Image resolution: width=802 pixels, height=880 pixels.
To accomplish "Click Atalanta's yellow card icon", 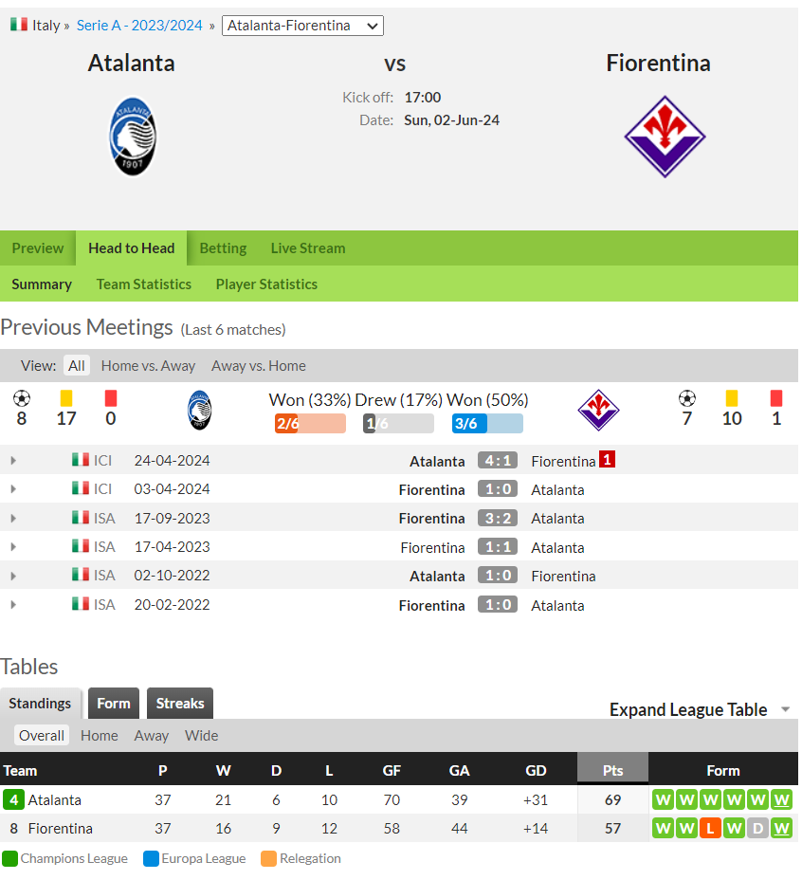I will [x=66, y=398].
